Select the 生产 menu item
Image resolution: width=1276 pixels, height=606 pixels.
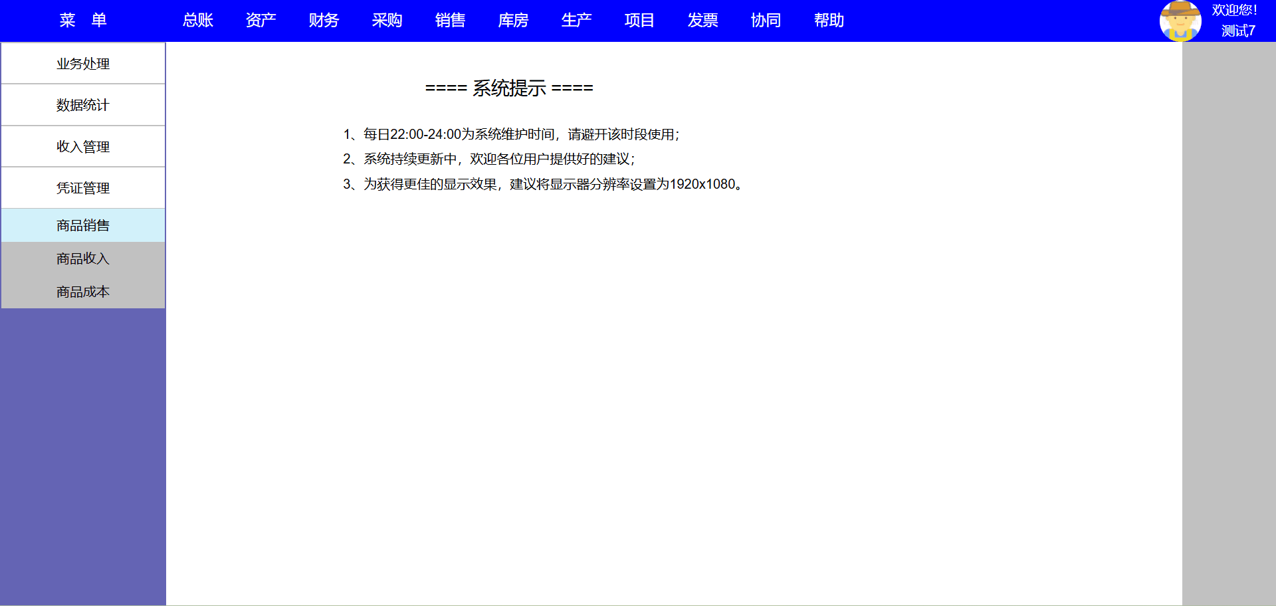[x=576, y=21]
